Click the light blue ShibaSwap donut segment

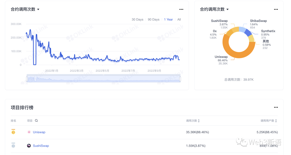coord(242,30)
